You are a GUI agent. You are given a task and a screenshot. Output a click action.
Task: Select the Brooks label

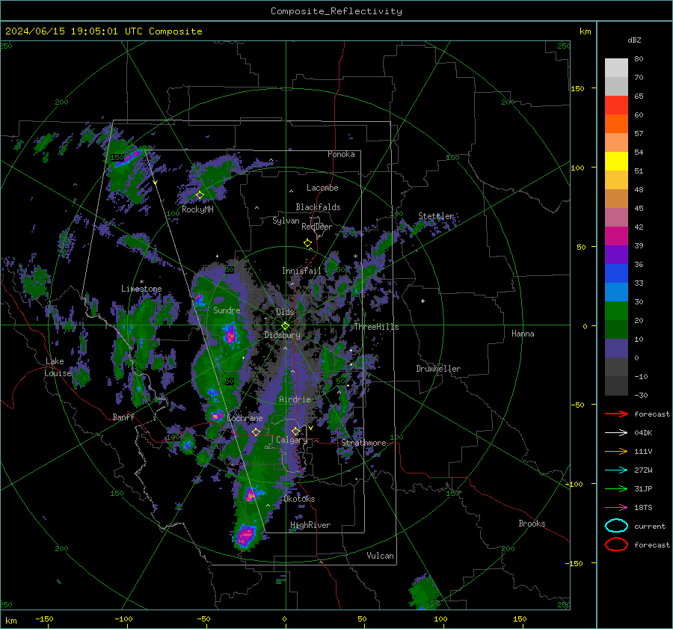pyautogui.click(x=532, y=524)
